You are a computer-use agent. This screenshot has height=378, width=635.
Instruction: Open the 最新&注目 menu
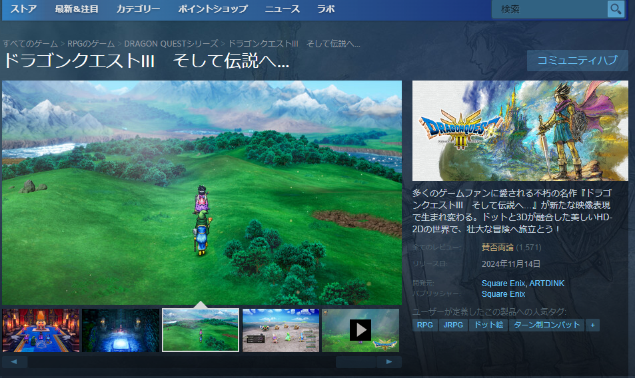[77, 9]
